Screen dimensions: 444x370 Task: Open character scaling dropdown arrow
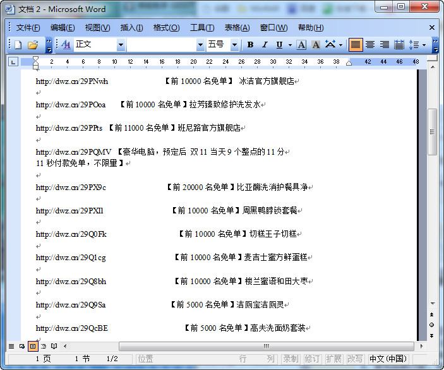click(340, 45)
